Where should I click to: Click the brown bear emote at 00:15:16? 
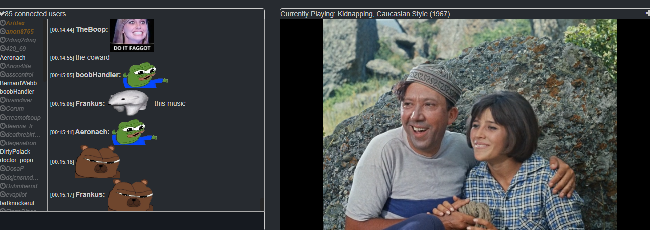[x=98, y=162]
